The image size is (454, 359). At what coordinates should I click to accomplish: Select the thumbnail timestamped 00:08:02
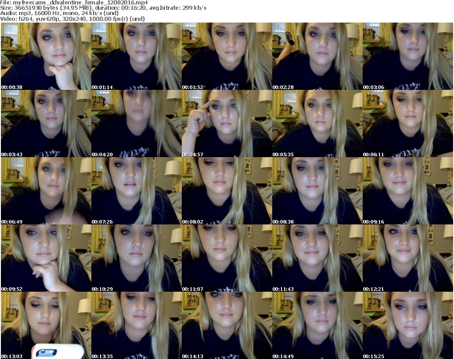pos(227,191)
